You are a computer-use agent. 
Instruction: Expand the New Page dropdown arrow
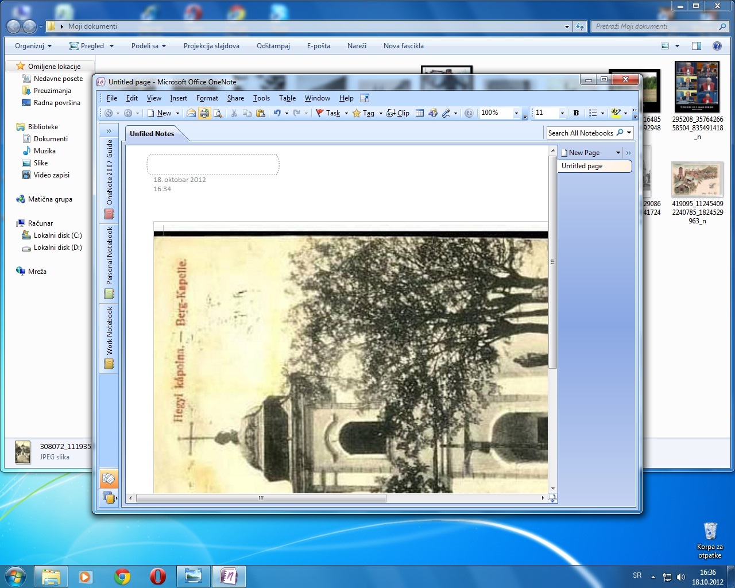tap(618, 153)
